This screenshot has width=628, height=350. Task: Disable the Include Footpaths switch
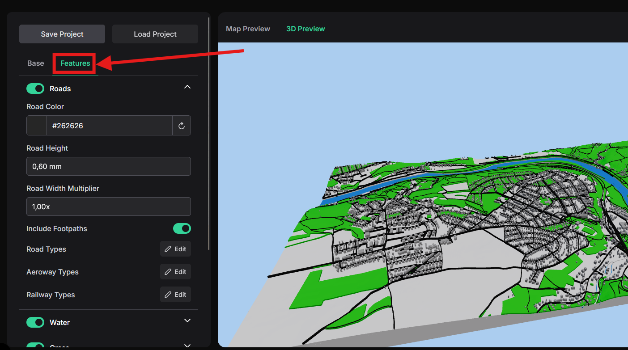[x=182, y=228]
